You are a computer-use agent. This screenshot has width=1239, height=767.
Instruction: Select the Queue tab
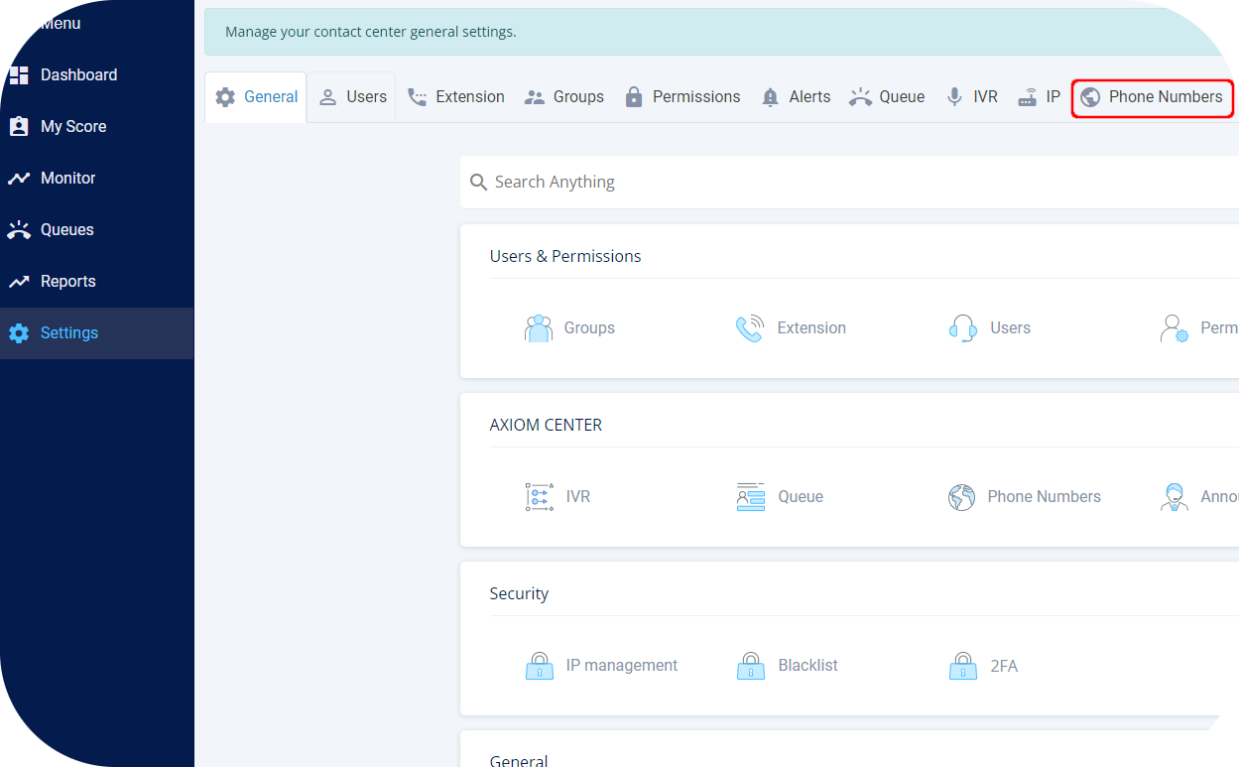tap(887, 97)
